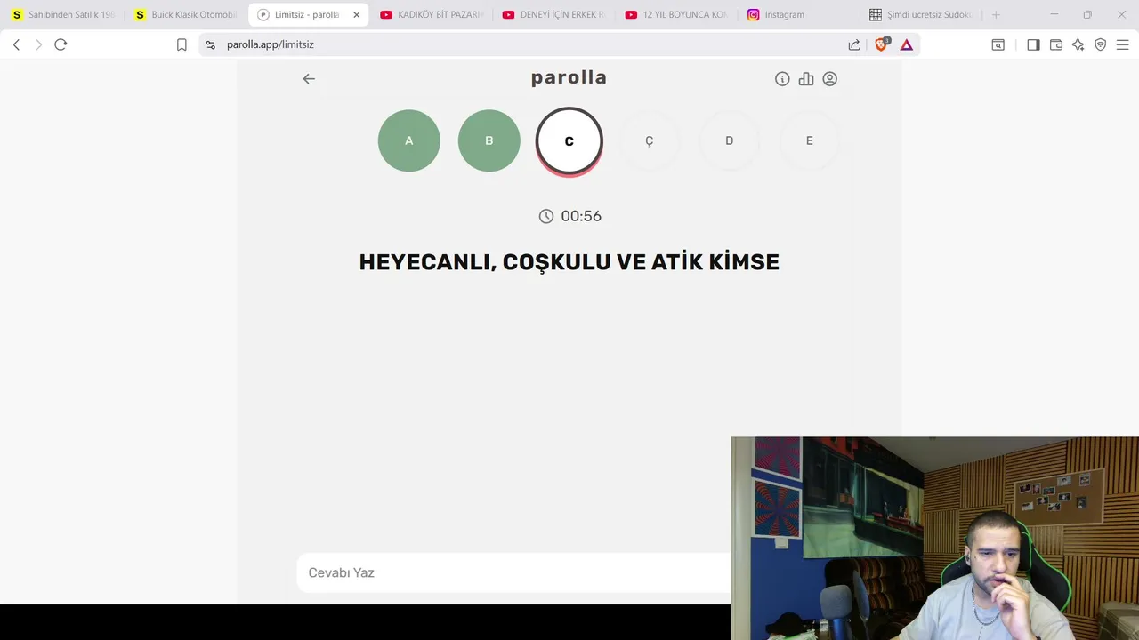This screenshot has height=640, width=1139.
Task: Open the user profile icon
Action: click(x=830, y=79)
